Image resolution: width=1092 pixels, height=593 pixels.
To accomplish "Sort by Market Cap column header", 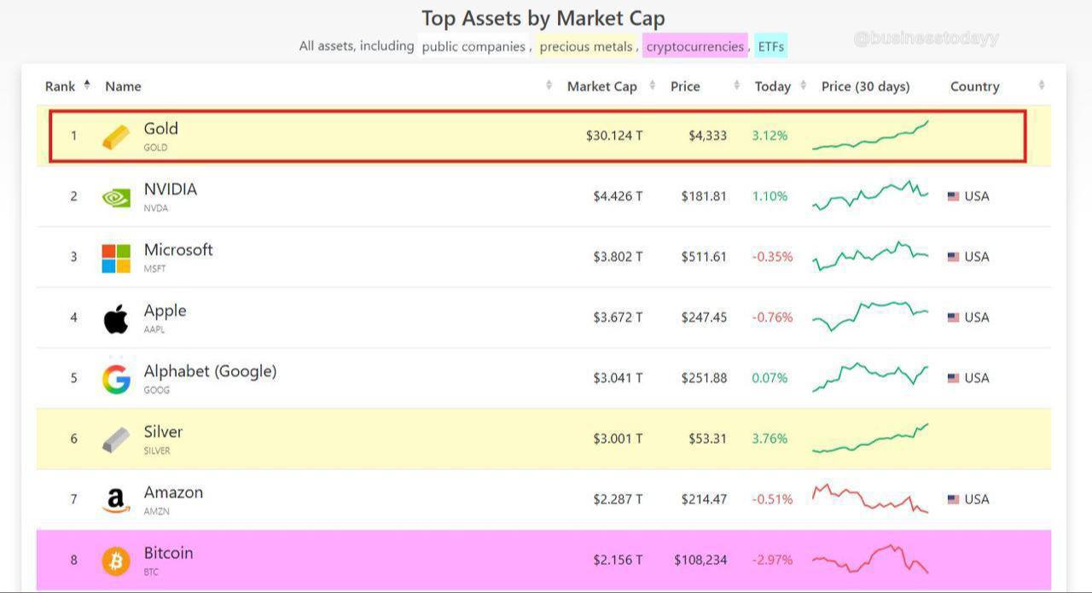I will [x=601, y=86].
